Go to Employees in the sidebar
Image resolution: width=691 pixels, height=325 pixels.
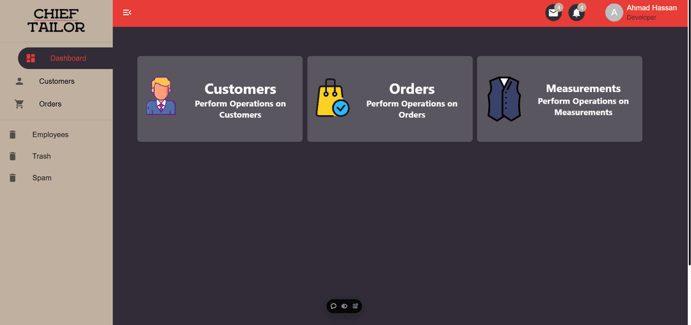tap(56, 135)
